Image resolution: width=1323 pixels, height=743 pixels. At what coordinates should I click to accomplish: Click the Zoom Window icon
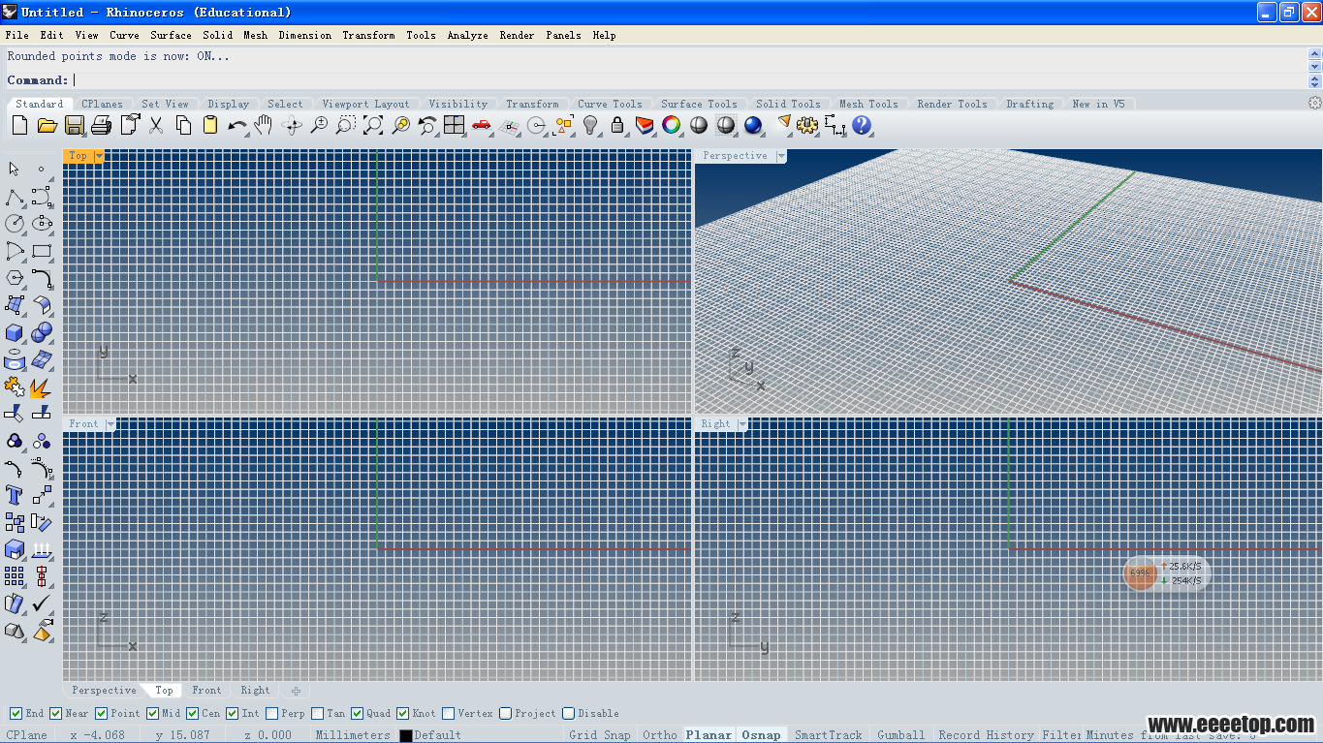pos(346,125)
